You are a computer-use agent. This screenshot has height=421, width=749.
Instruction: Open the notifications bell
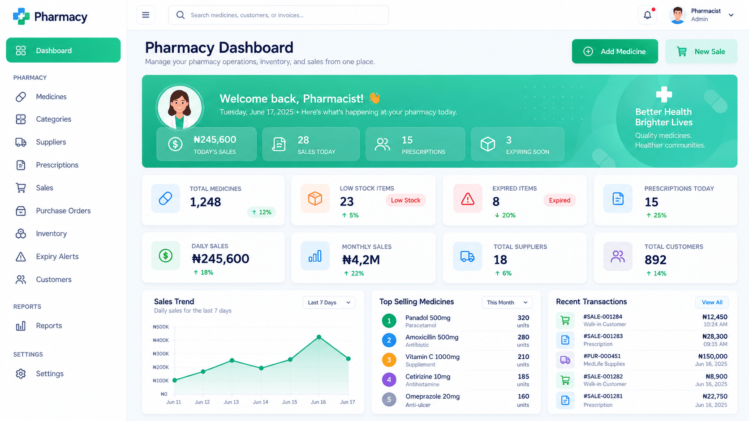[x=647, y=15]
